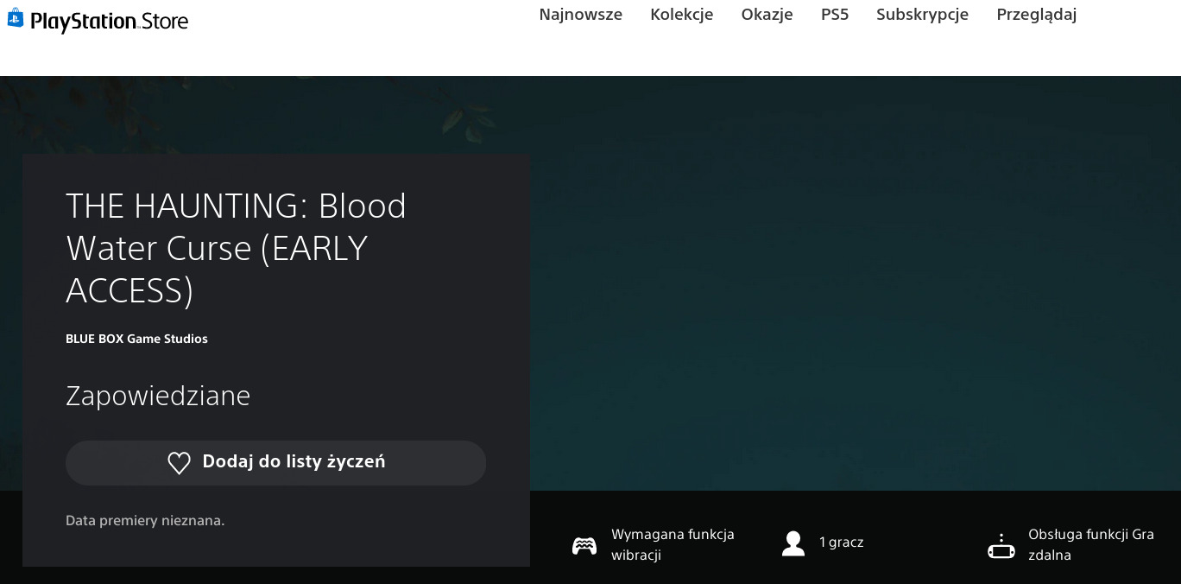Click the Zapowiedziane status label
The height and width of the screenshot is (584, 1181).
[158, 396]
